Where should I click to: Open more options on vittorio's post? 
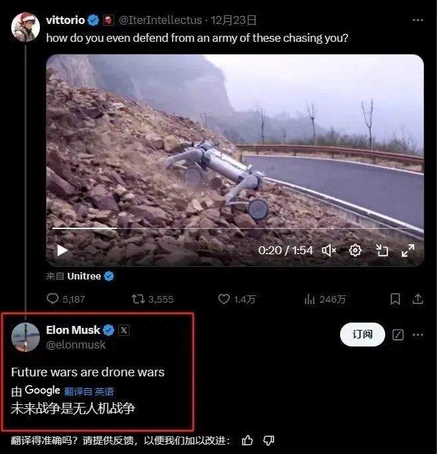point(418,20)
